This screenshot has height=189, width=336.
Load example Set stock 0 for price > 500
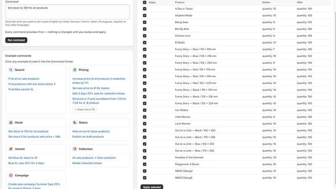[34, 137]
